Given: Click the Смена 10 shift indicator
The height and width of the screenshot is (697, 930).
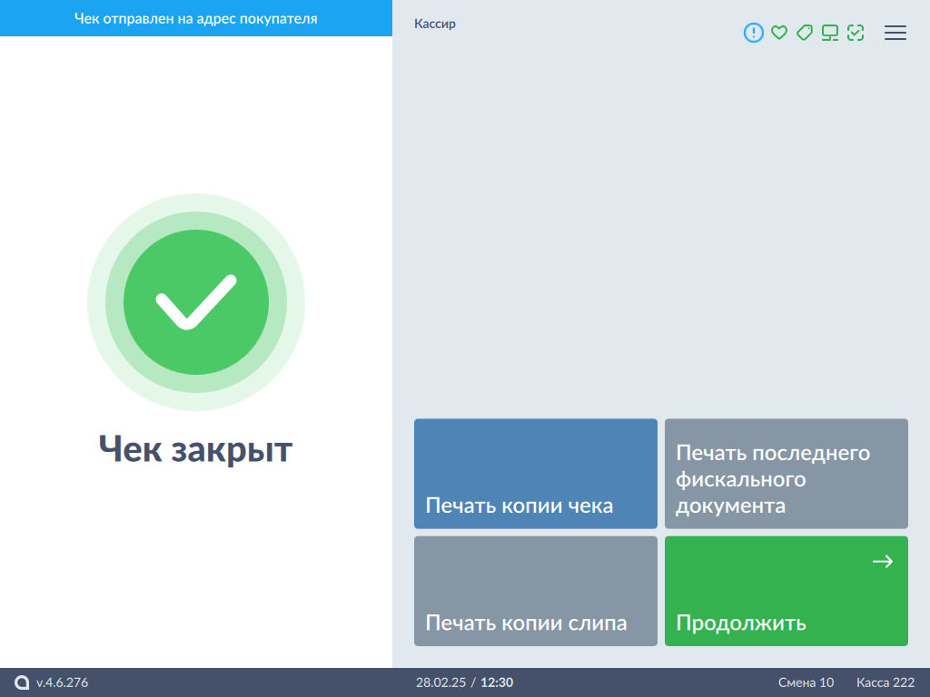Looking at the screenshot, I should tap(806, 682).
